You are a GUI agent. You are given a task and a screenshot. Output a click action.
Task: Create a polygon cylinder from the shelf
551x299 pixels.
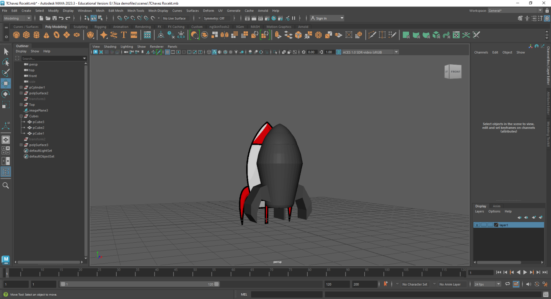point(36,35)
